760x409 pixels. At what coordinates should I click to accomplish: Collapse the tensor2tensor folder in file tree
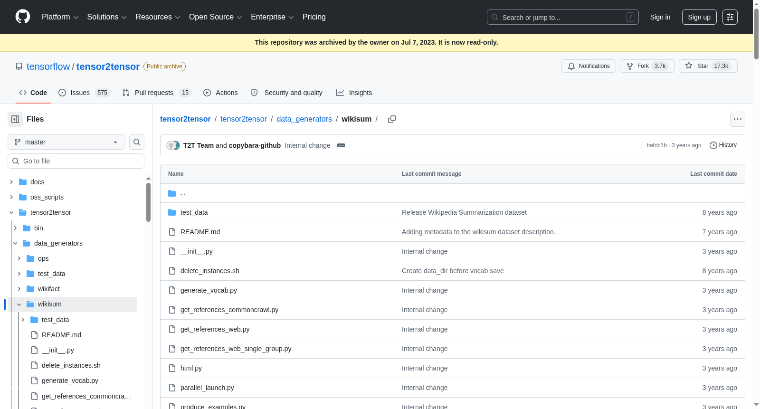click(11, 212)
